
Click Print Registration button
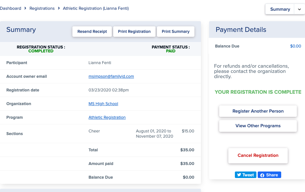tap(134, 32)
